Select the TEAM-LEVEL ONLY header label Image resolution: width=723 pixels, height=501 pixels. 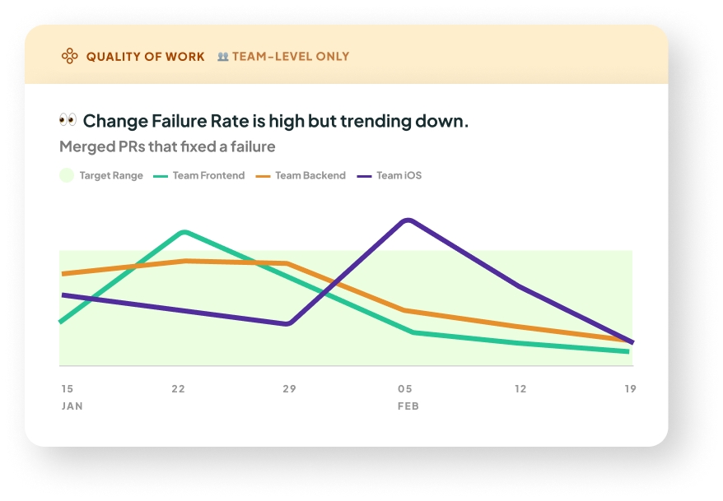tap(291, 57)
